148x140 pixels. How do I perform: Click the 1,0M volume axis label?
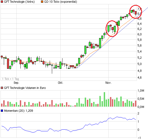pyautogui.click(x=141, y=91)
